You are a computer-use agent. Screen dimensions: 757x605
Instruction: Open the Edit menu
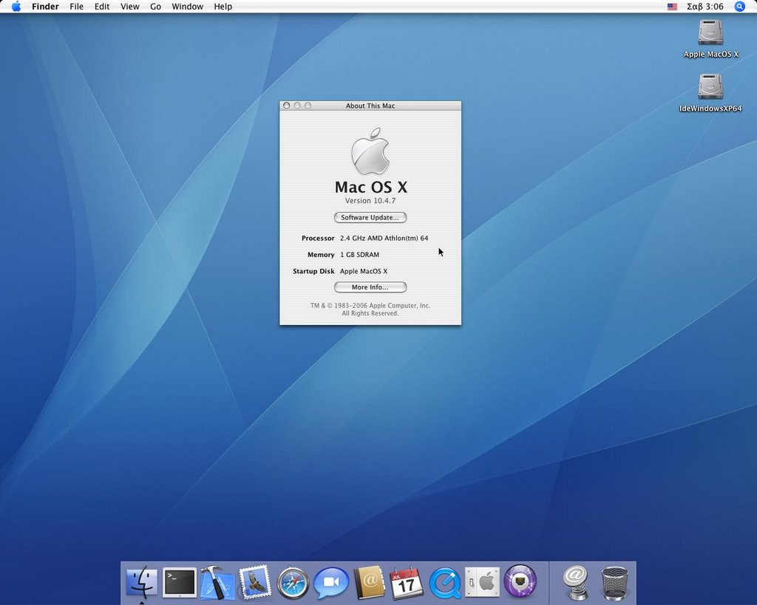pyautogui.click(x=102, y=6)
